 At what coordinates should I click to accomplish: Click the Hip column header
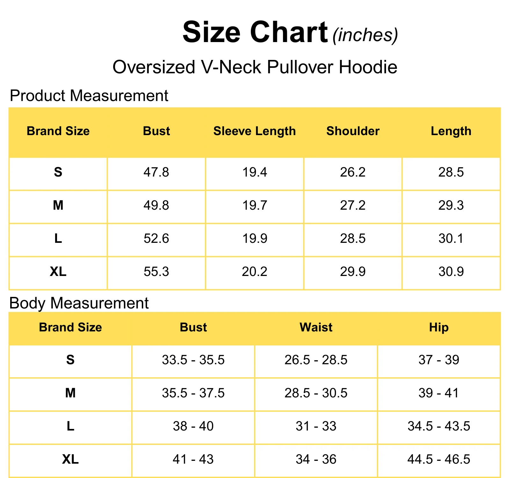tap(439, 328)
